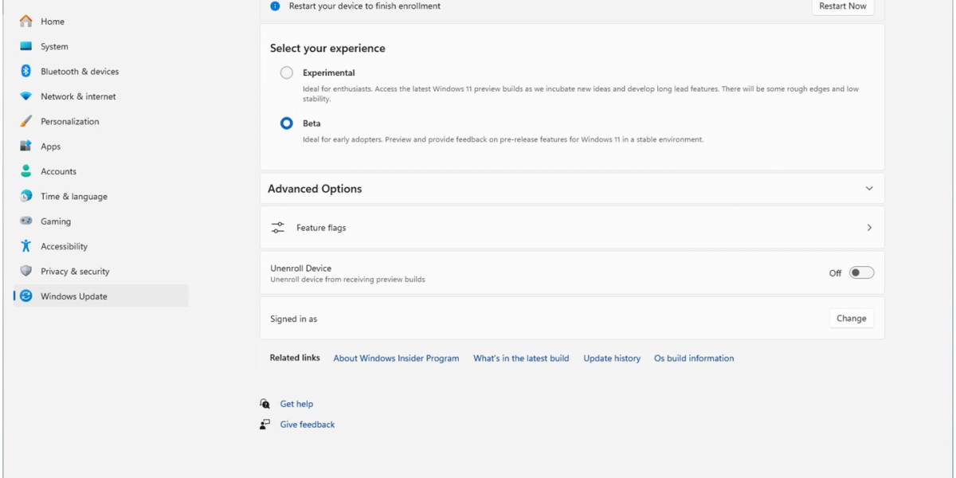Open About Windows Insider Program link
956x478 pixels.
click(396, 358)
